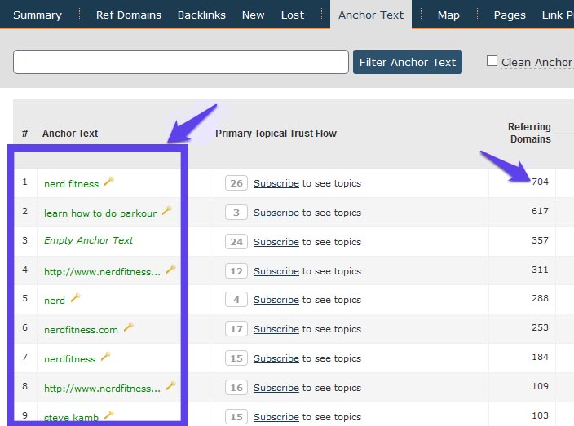This screenshot has width=574, height=426.
Task: Switch to the Pages tab
Action: (x=510, y=15)
